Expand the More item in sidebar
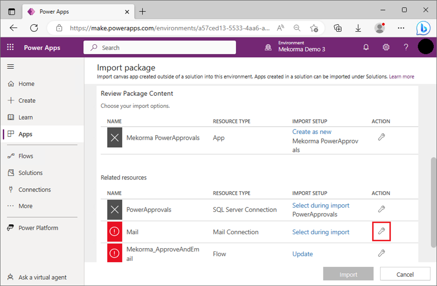The width and height of the screenshot is (437, 286). [x=25, y=206]
